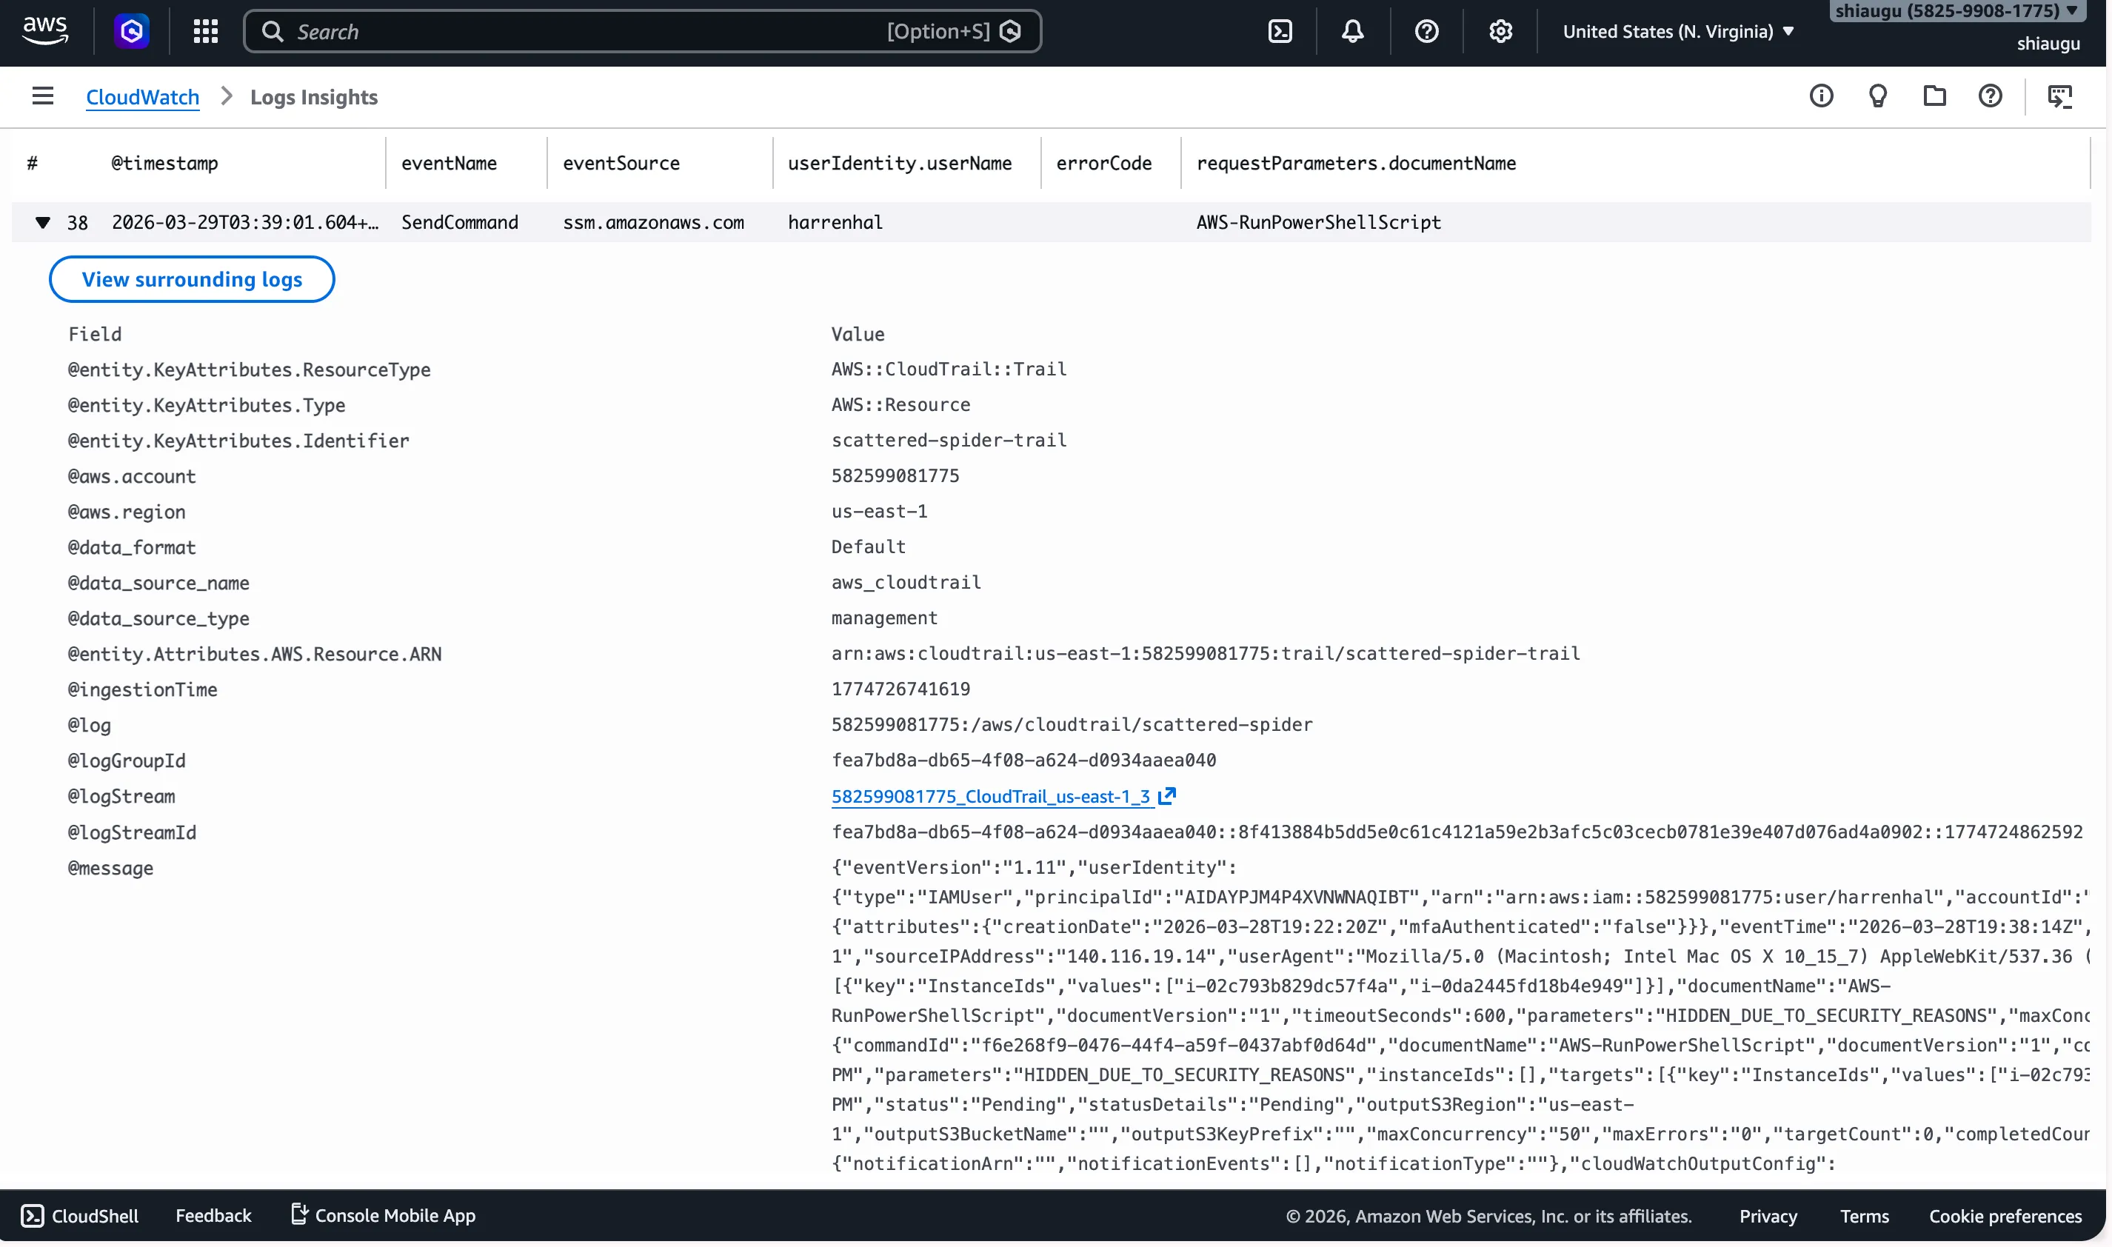Open the Privacy footer link
Screen dimensions: 2112x1247
(x=1769, y=1217)
